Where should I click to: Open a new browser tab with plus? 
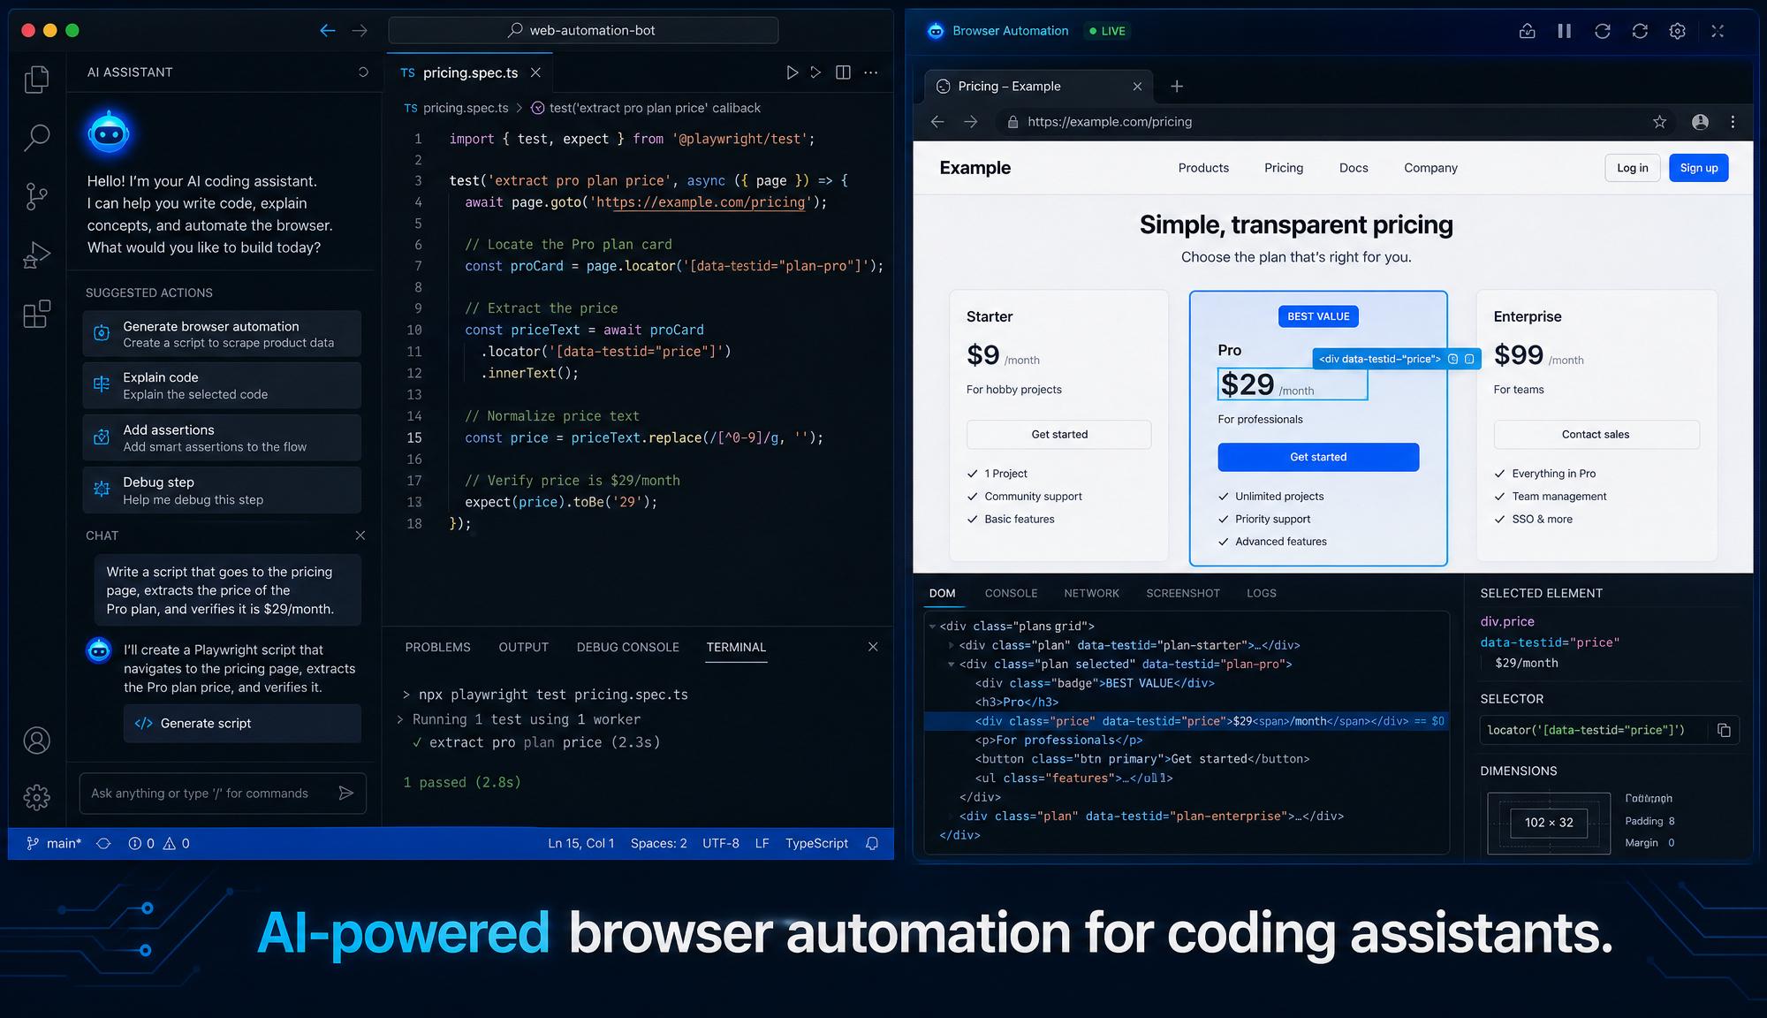pos(1177,86)
